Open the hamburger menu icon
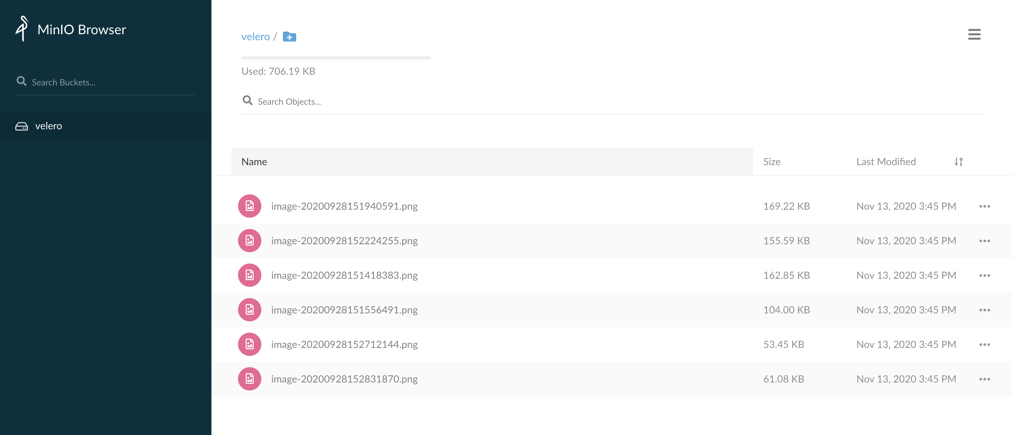 (x=974, y=35)
